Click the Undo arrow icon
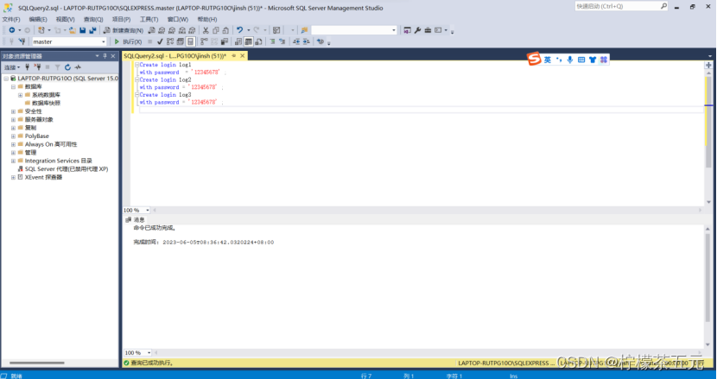 pos(239,30)
